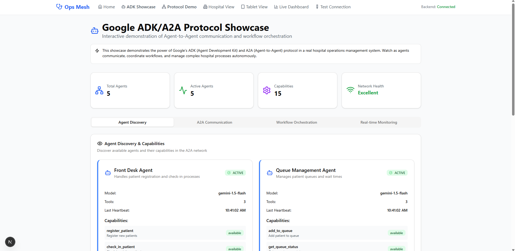
Task: Go to the Home page link
Action: click(x=107, y=7)
